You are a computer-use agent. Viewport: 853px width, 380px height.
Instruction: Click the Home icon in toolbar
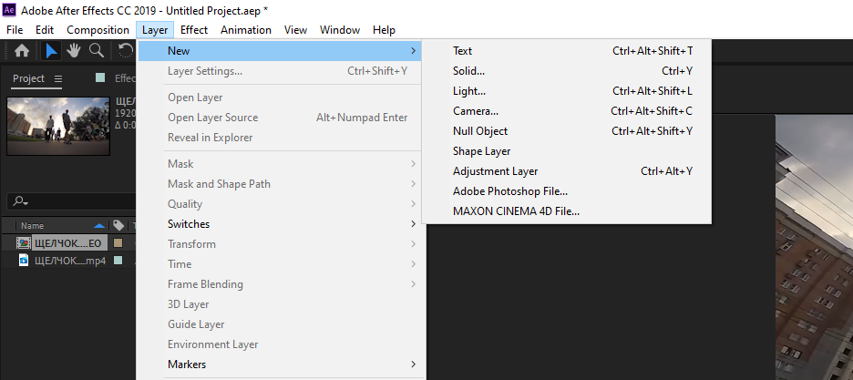pos(22,50)
